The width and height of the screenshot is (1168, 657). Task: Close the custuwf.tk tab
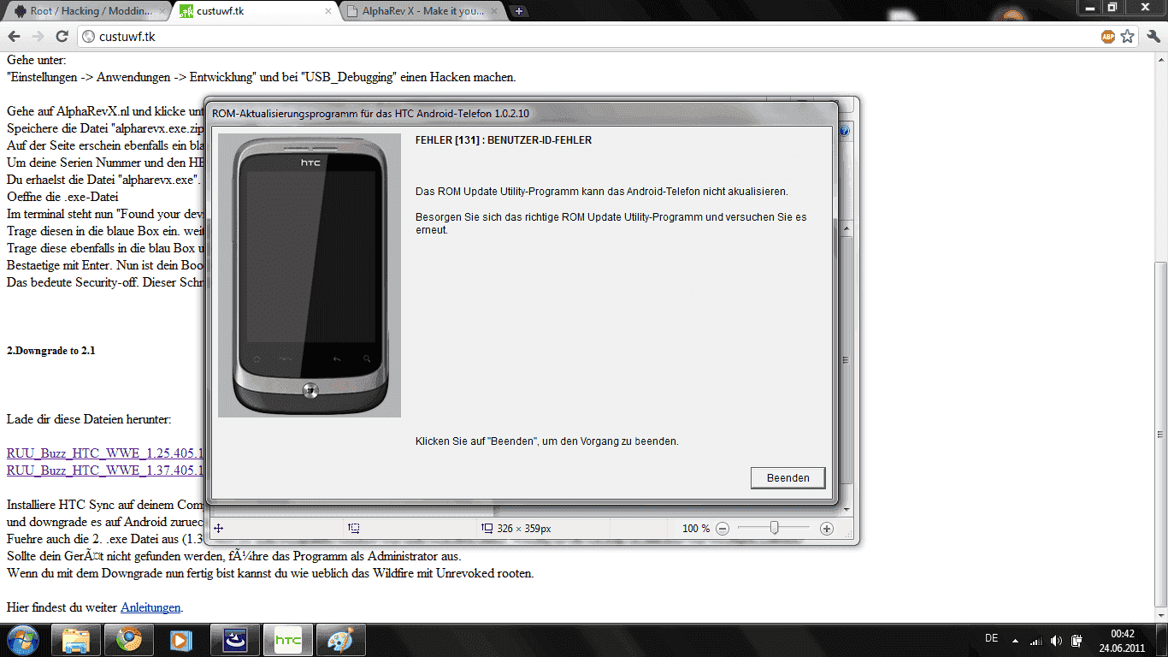point(328,12)
